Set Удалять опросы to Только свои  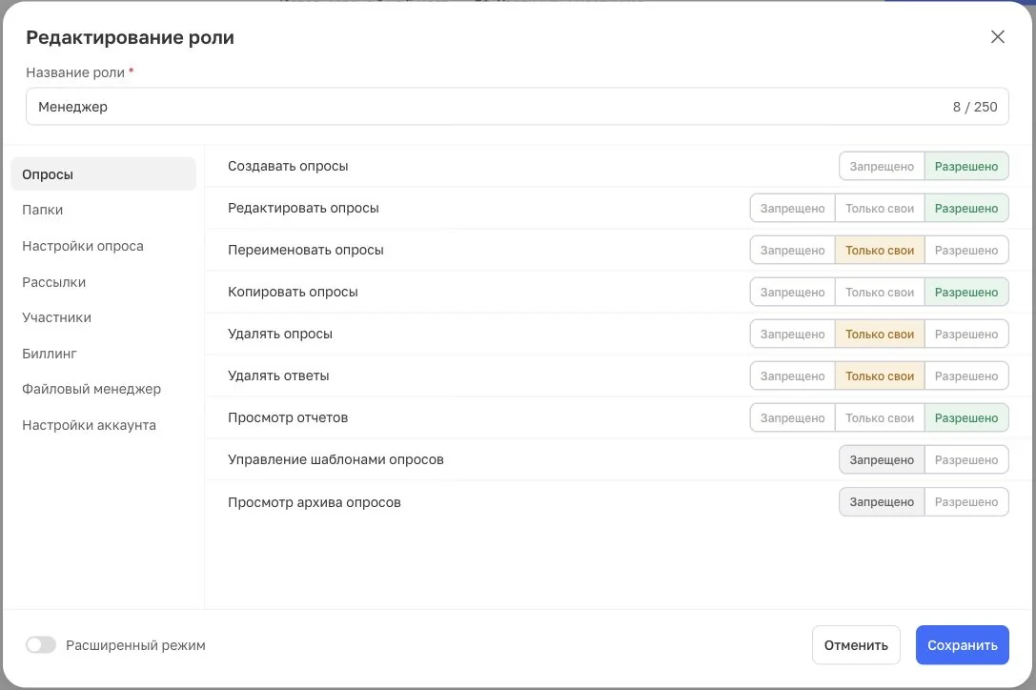tap(880, 334)
